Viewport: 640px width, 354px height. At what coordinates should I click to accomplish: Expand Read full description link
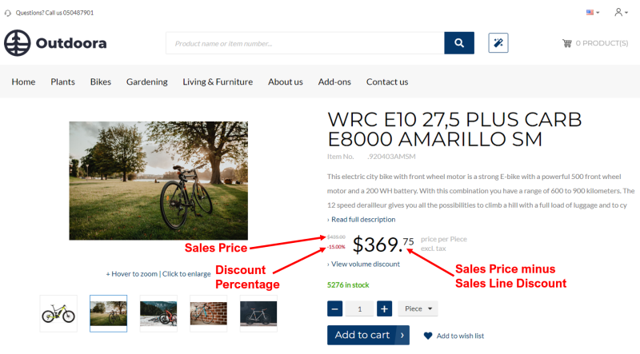pos(363,220)
